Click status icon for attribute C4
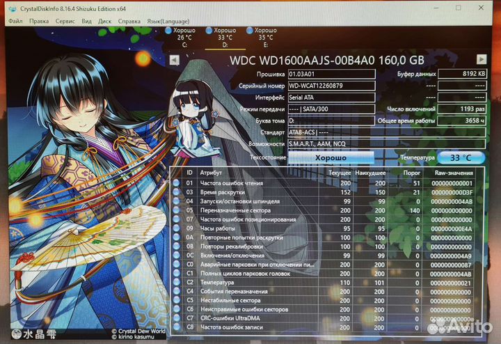This screenshot has width=501, height=344. (176, 291)
